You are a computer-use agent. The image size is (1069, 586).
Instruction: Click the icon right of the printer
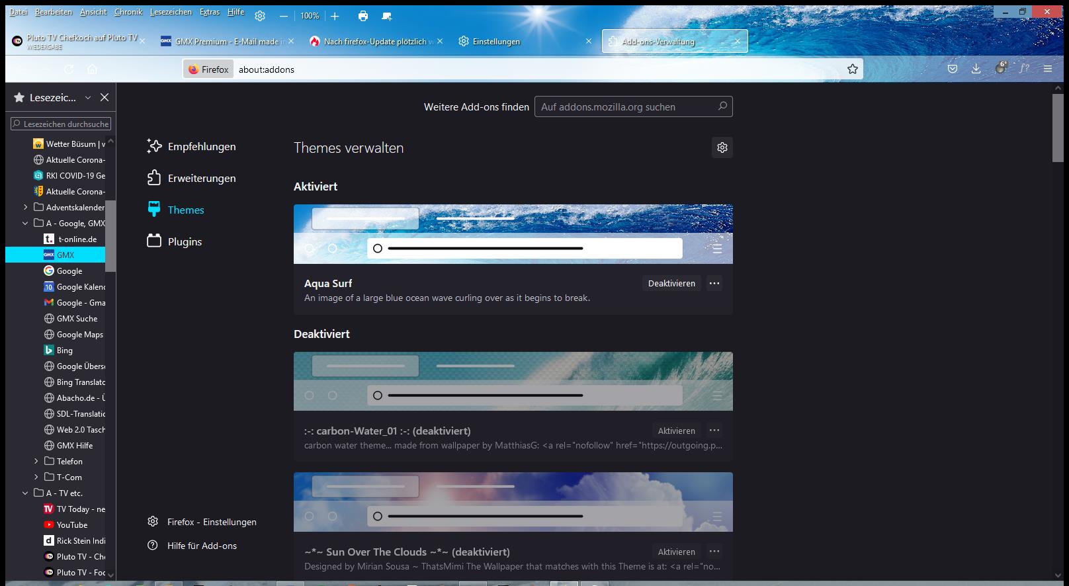pos(387,16)
